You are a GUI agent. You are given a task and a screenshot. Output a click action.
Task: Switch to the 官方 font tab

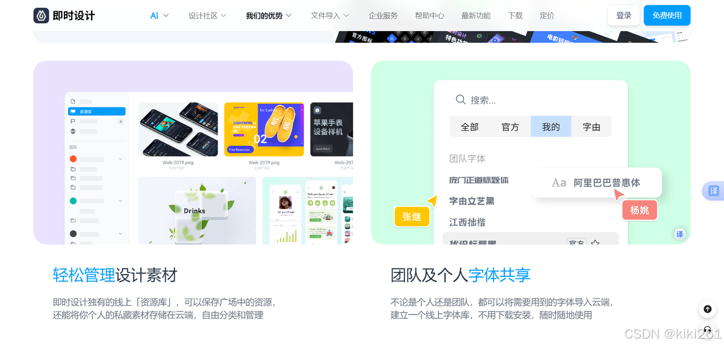[510, 127]
